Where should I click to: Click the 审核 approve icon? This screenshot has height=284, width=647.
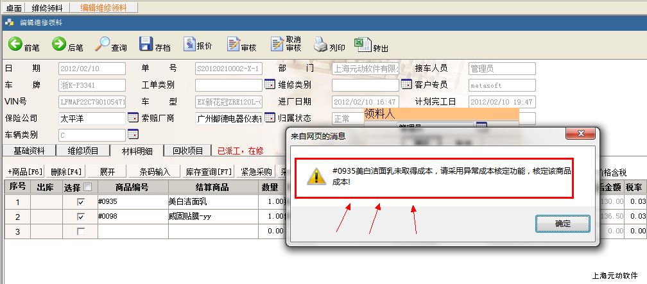(233, 44)
